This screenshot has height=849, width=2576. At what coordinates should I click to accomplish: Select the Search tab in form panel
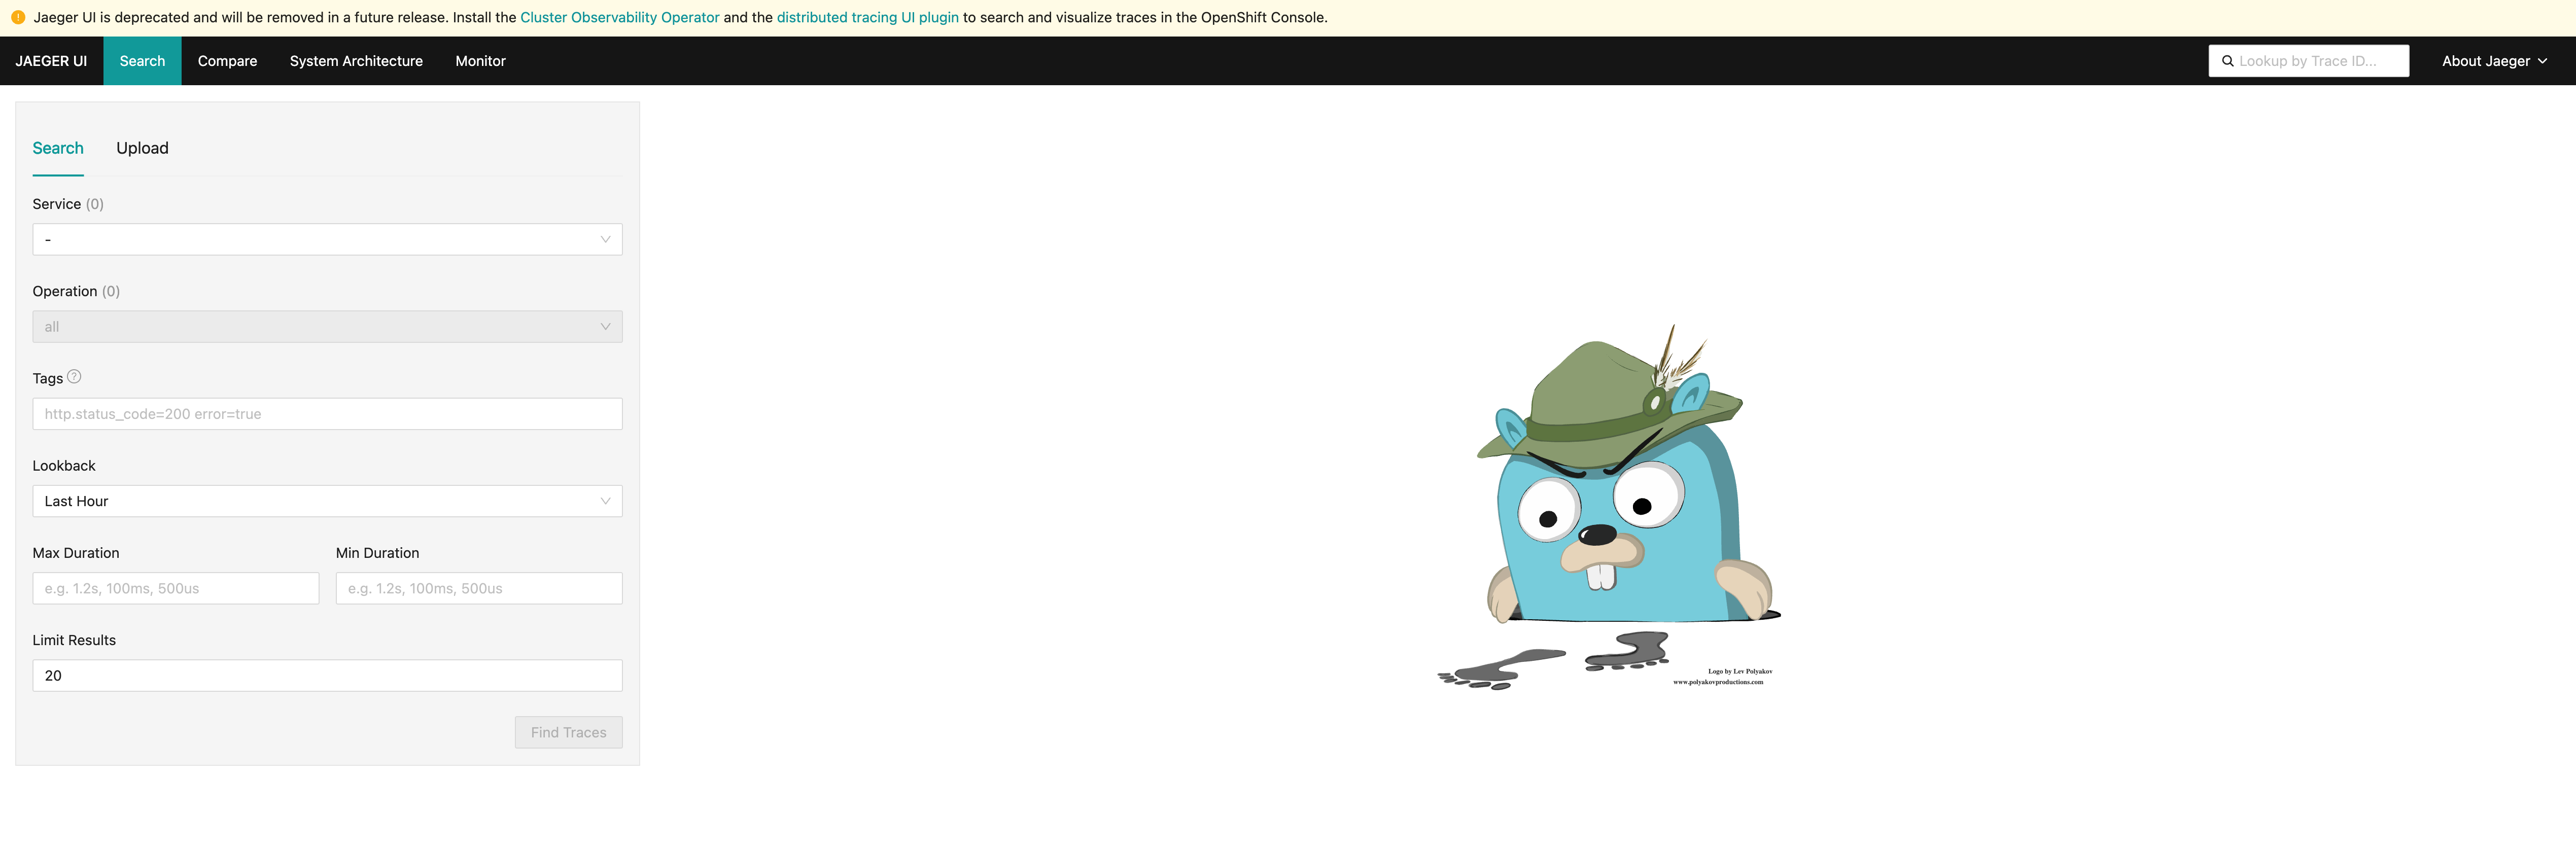[58, 148]
